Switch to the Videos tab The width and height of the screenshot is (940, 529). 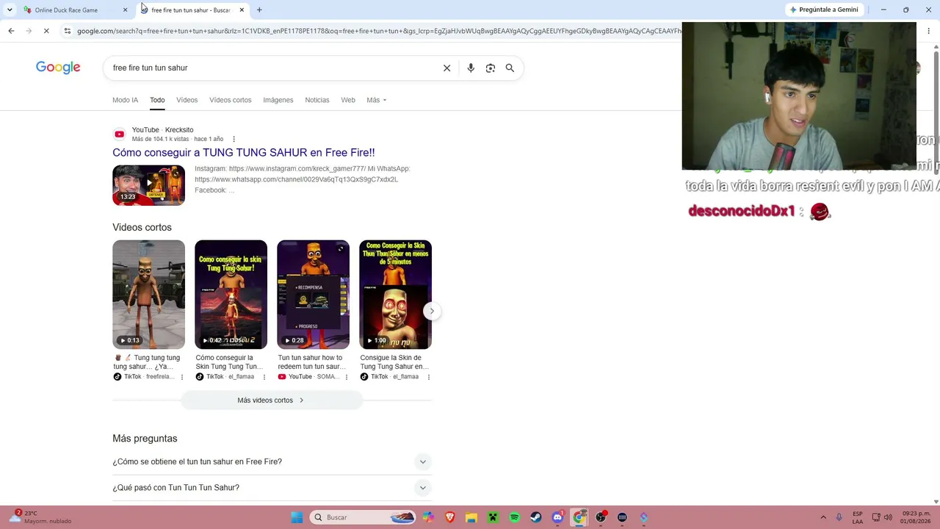[x=187, y=100]
